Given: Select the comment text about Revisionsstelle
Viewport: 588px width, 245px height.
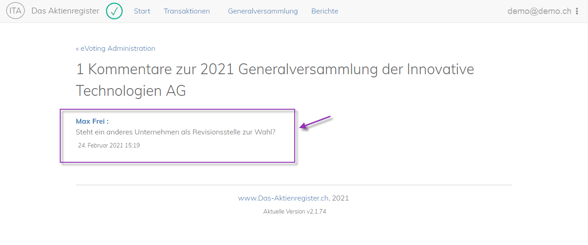Looking at the screenshot, I should click(x=176, y=132).
